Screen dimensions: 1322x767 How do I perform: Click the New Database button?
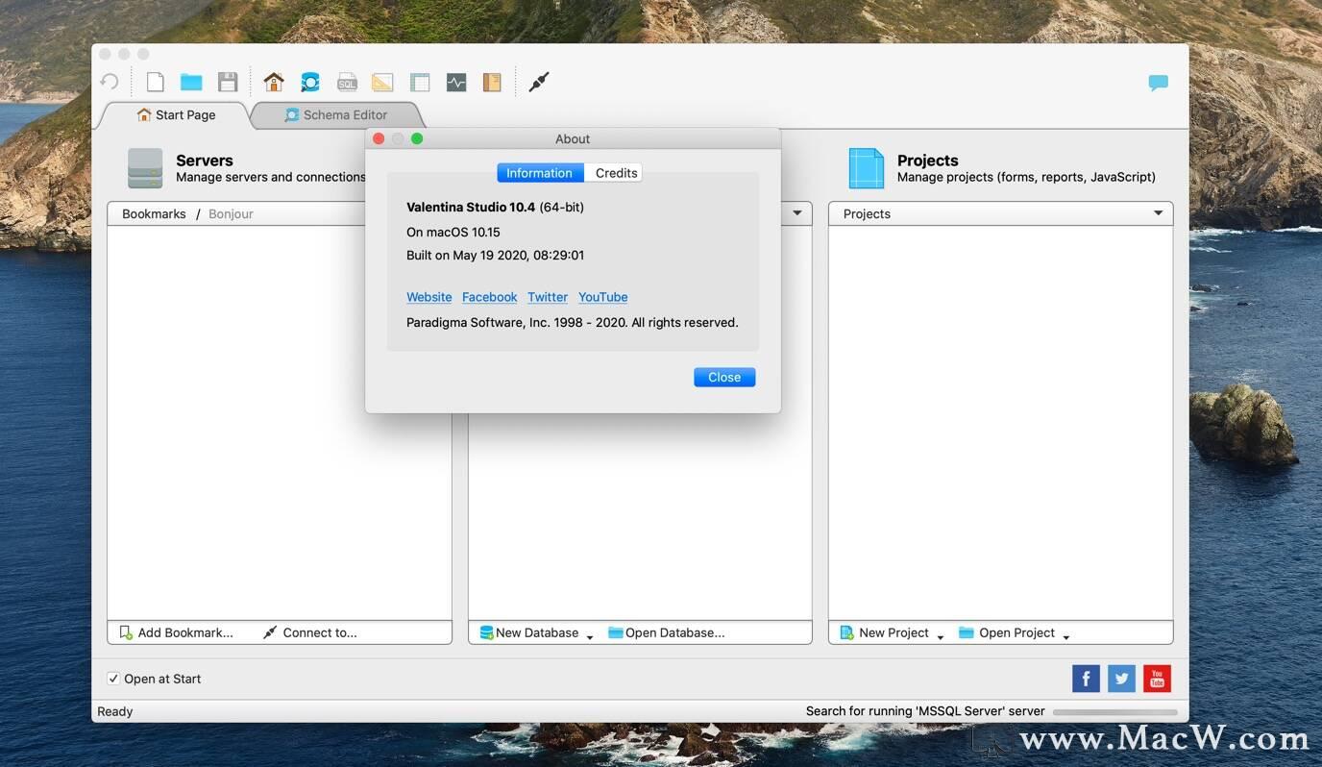click(529, 632)
